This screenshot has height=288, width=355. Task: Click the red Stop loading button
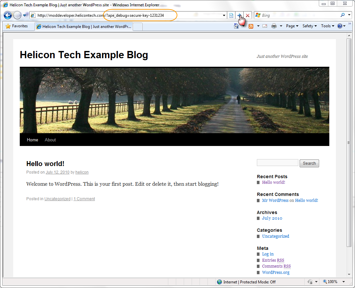(247, 15)
